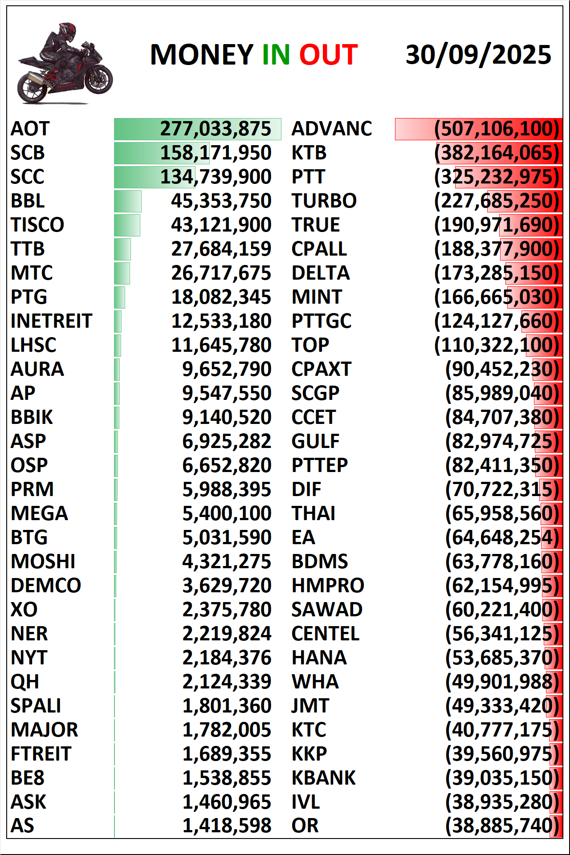This screenshot has width=570, height=855.
Task: Click the GULF ticker label
Action: (315, 441)
